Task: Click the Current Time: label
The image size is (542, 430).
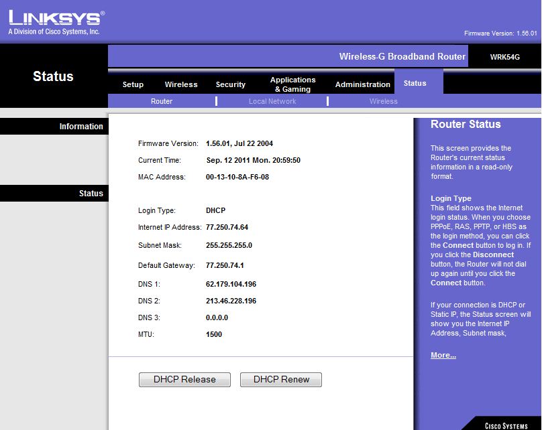Action: click(x=160, y=160)
